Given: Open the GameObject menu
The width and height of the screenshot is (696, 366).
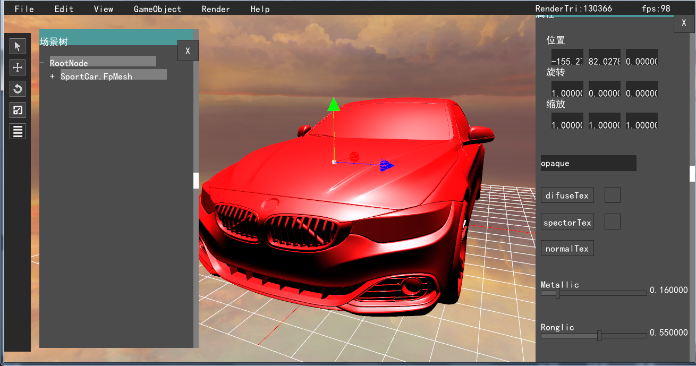Looking at the screenshot, I should [157, 9].
